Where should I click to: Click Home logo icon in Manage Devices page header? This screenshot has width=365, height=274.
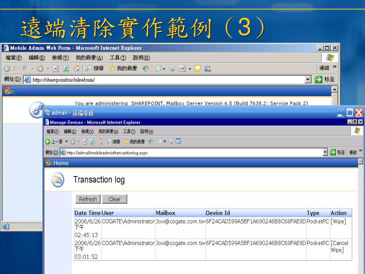pos(49,162)
